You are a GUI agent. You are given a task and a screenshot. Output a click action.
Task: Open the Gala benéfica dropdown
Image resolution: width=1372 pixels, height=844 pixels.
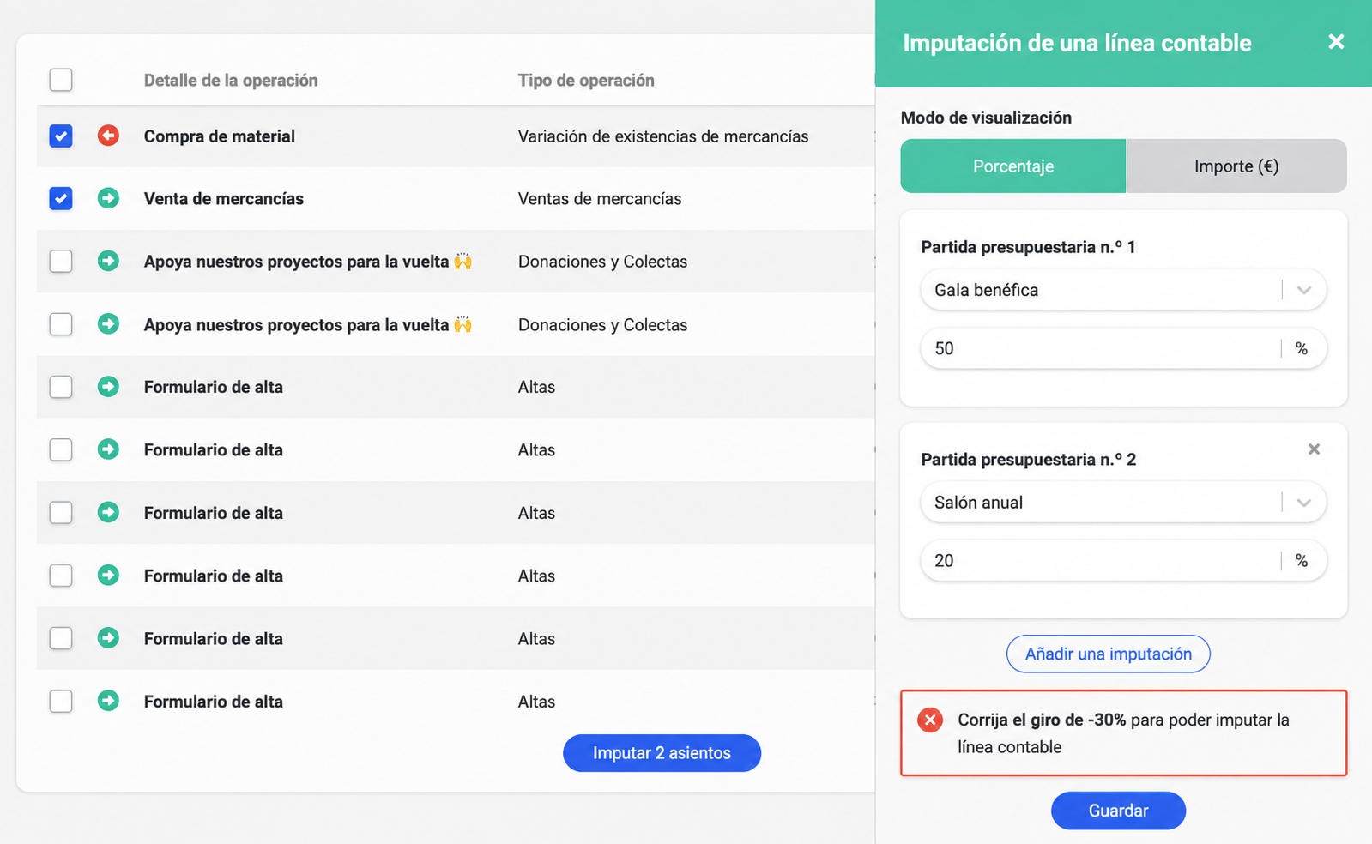click(1123, 290)
